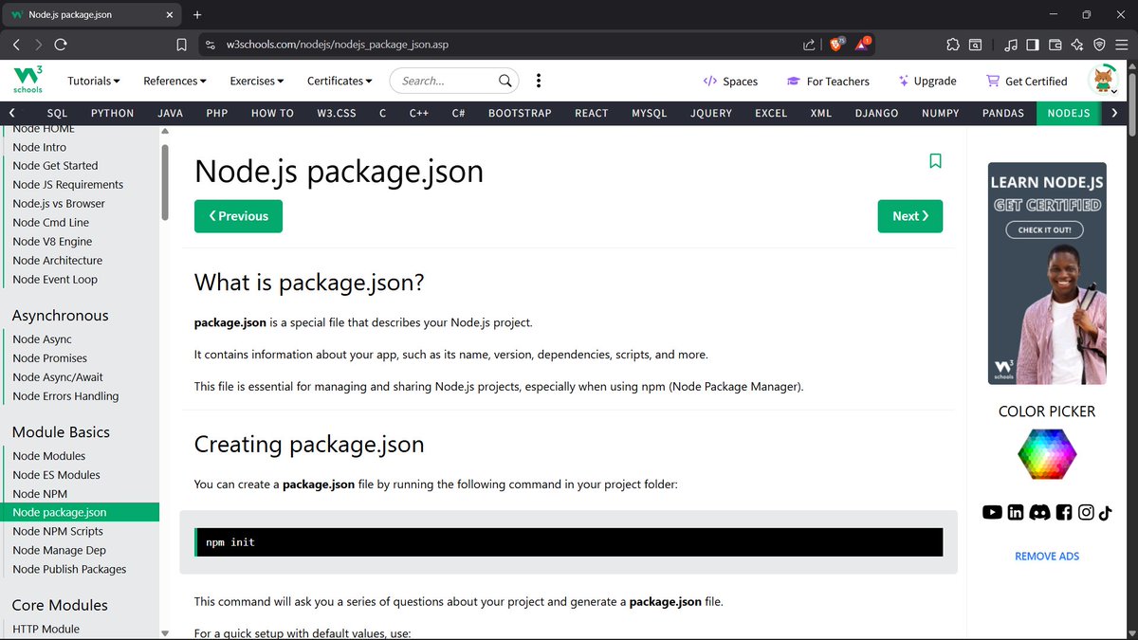The image size is (1138, 640).
Task: Open a new tab with plus button
Action: pos(197,14)
